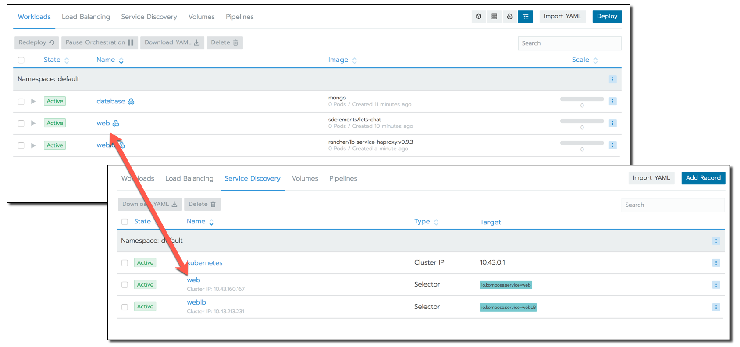Check the database workload row checkbox
The height and width of the screenshot is (347, 740).
(x=21, y=101)
